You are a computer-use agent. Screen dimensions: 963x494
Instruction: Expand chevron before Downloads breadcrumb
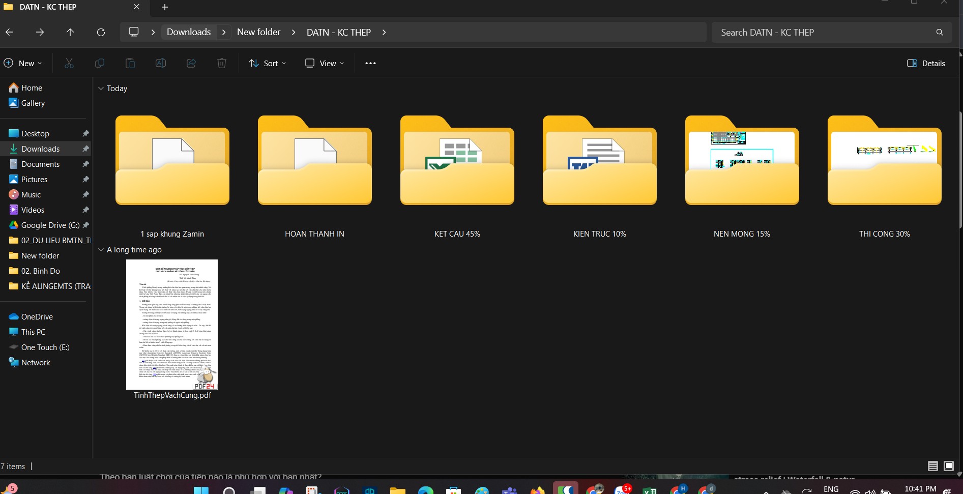153,32
